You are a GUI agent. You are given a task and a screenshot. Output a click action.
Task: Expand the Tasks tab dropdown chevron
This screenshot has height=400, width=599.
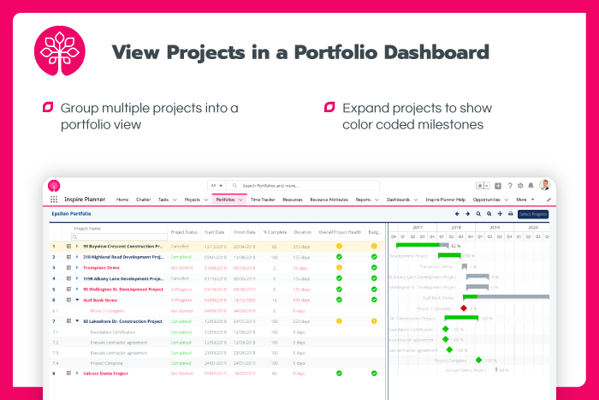175,200
